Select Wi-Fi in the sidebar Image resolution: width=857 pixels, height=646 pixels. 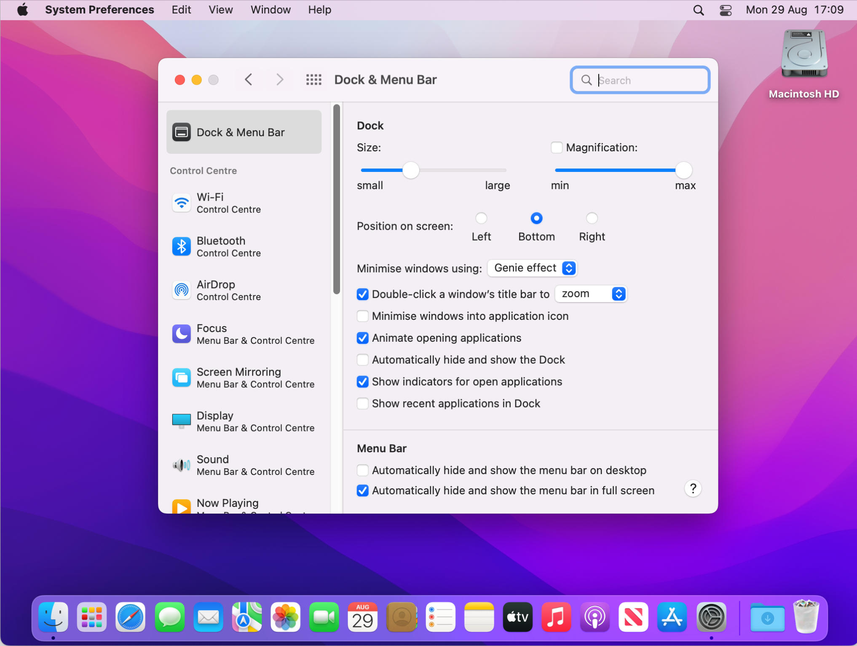(x=244, y=203)
